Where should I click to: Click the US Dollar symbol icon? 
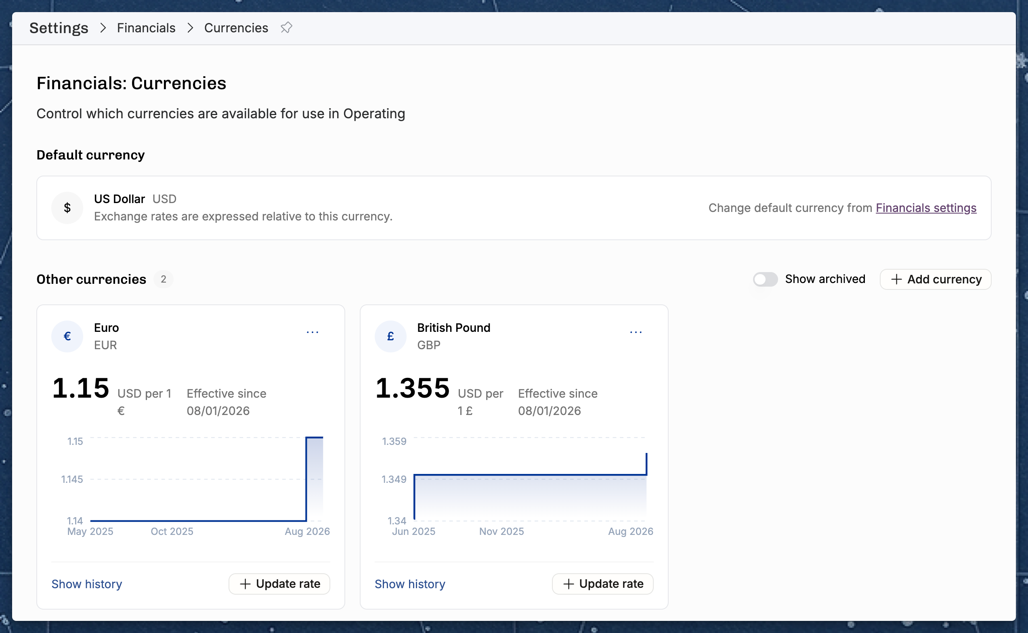tap(67, 208)
